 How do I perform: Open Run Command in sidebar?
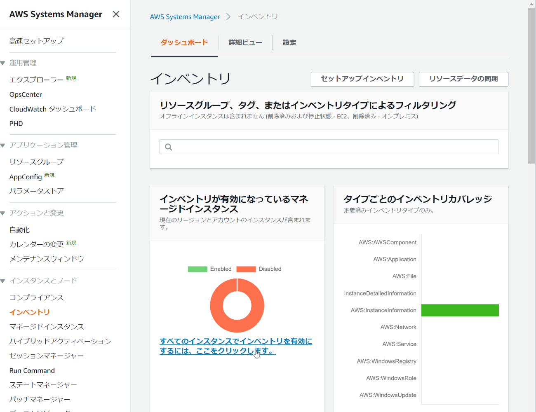[32, 370]
